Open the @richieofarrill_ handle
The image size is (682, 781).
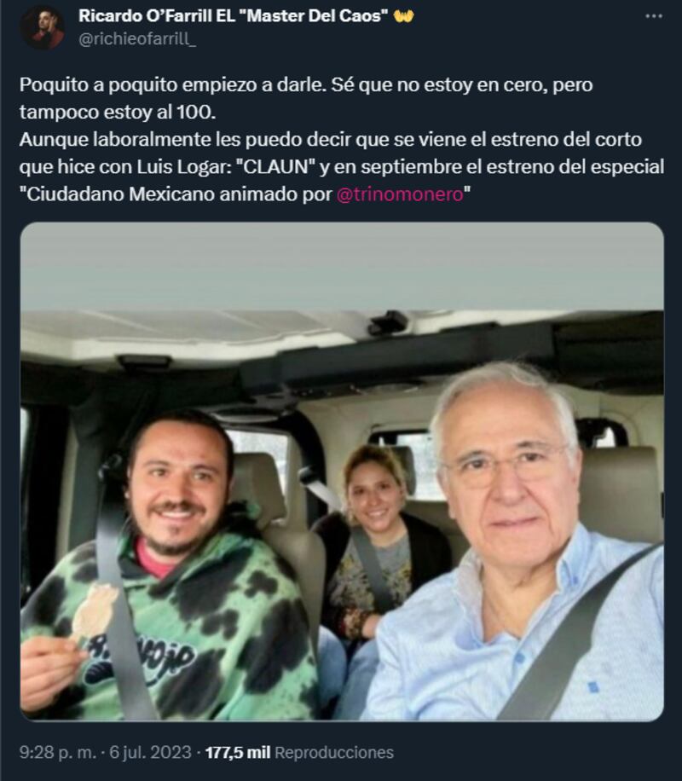[137, 39]
